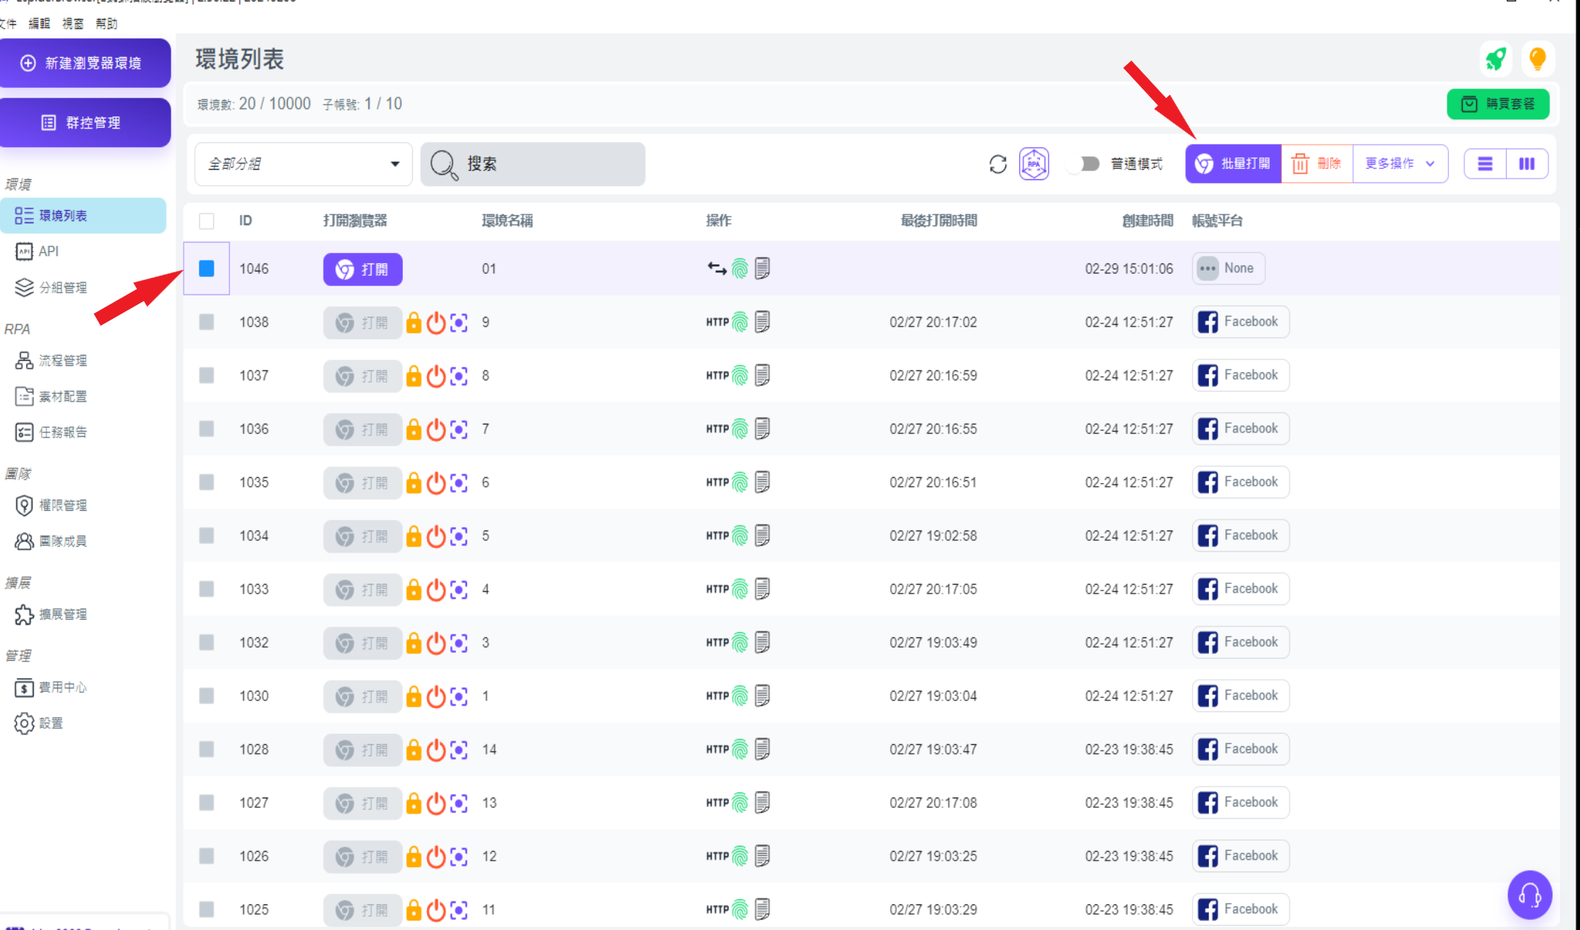Check the checkbox for environment 1033

click(x=206, y=589)
